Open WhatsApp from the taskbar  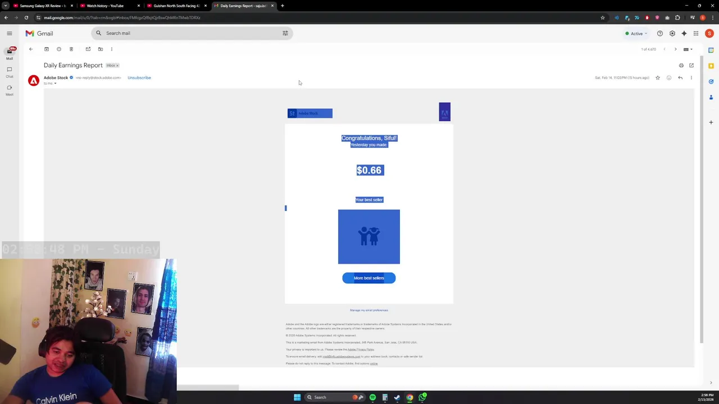pos(422,397)
